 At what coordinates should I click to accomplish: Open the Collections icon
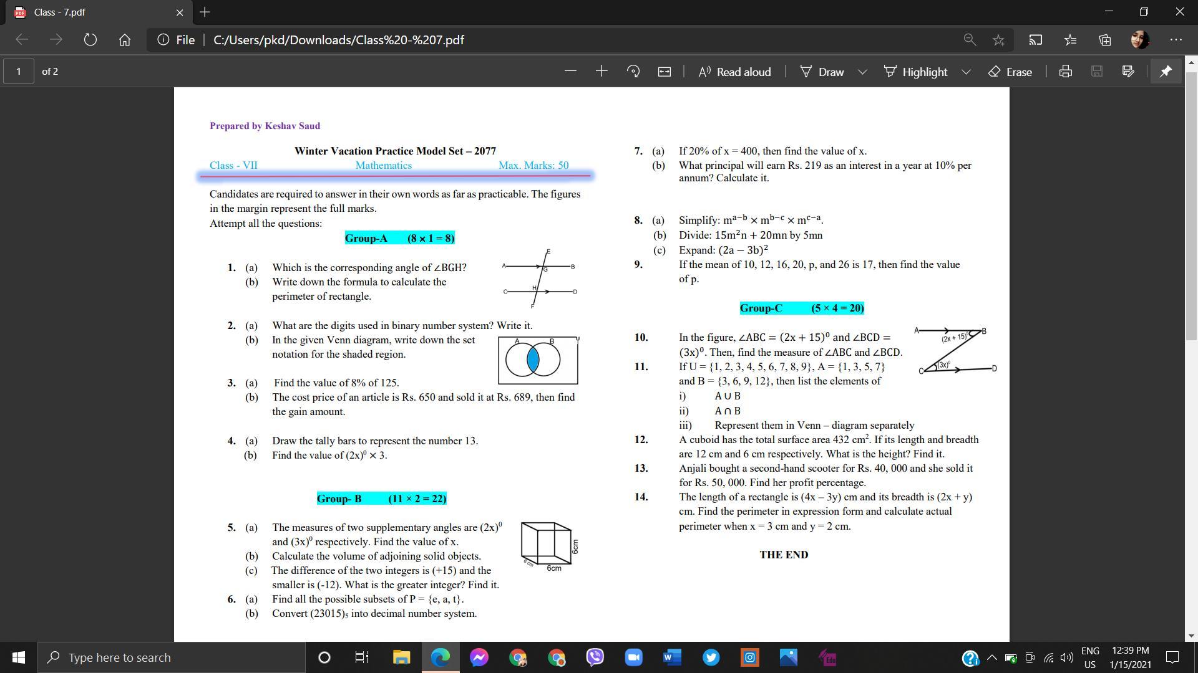click(x=1105, y=40)
